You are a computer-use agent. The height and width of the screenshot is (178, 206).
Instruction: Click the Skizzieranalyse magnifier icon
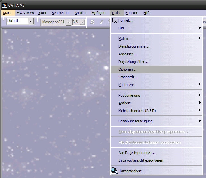tap(114, 171)
